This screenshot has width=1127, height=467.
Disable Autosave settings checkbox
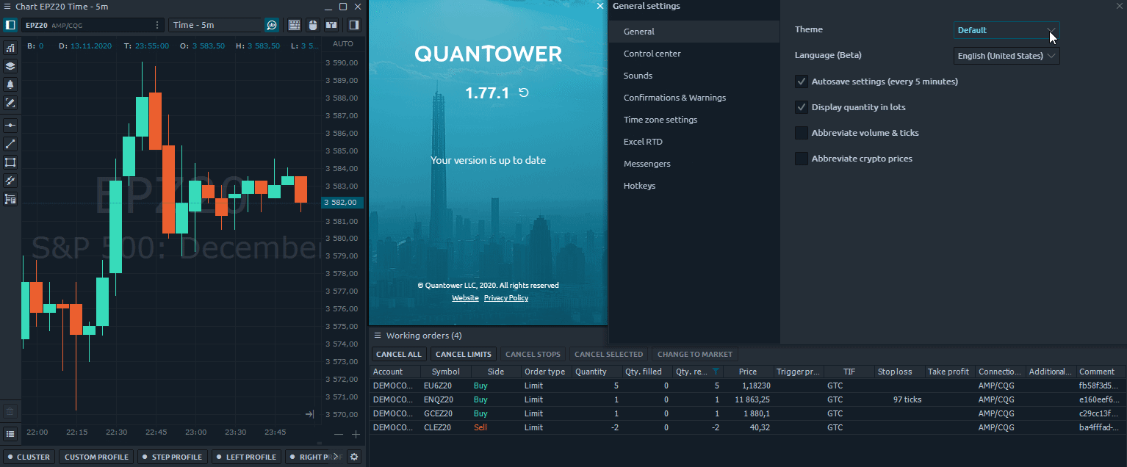click(802, 82)
